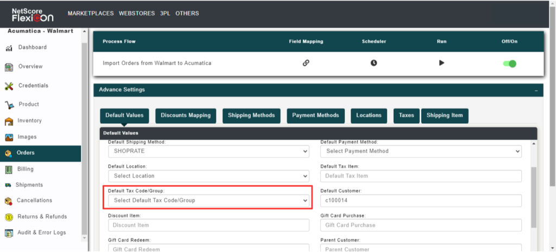Expand the Default Shipping Method dropdown
The height and width of the screenshot is (252, 556).
[208, 151]
